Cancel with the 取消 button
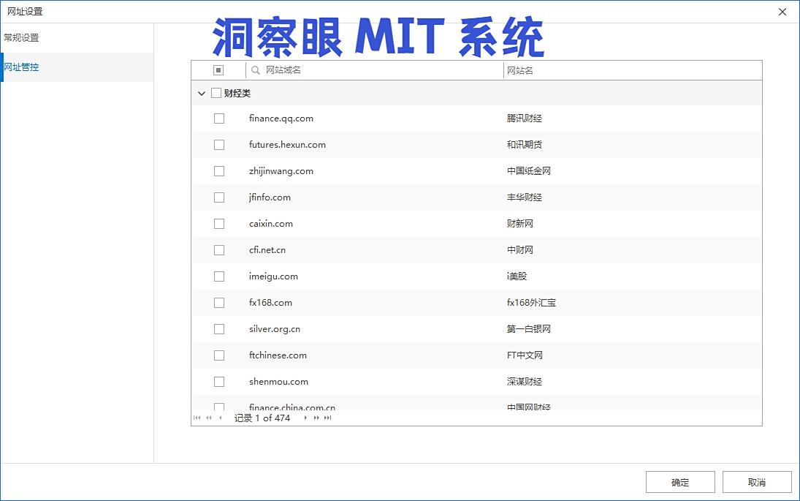 point(757,482)
